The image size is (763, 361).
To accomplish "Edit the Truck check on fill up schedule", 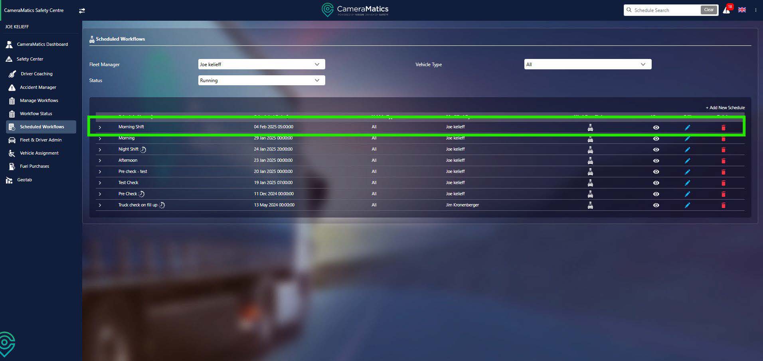I will click(687, 206).
